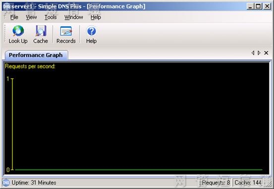Viewport: 274px width, 189px height.
Task: Click the Requests counter in status bar
Action: tap(216, 183)
